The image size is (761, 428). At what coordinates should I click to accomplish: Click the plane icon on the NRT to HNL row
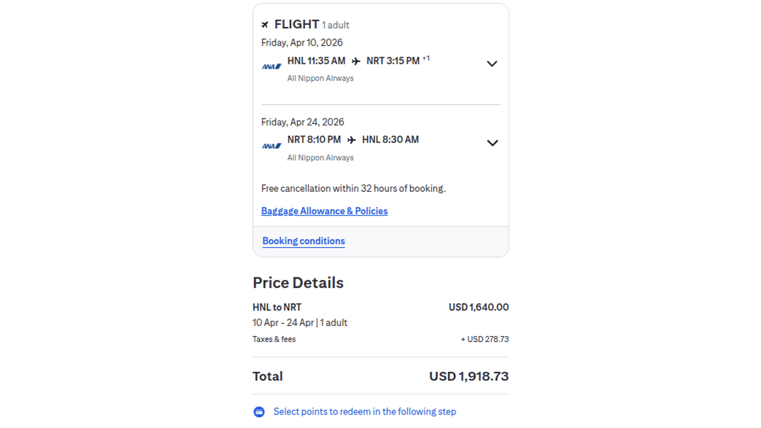pyautogui.click(x=351, y=140)
